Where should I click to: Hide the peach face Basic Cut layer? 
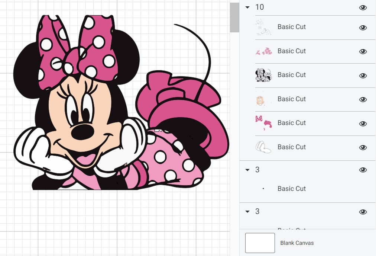[363, 99]
